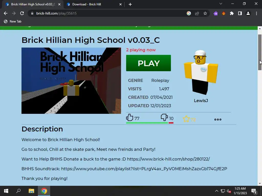
Task: Click the created date '07/04/2021'
Action: (x=161, y=97)
